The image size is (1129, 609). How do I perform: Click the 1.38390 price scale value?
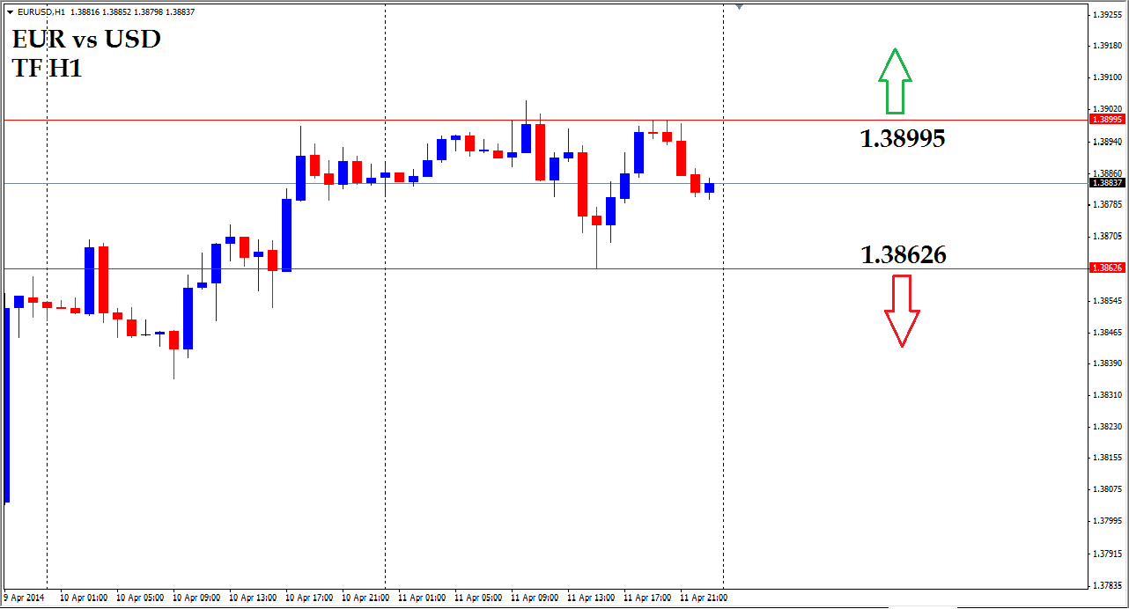point(1107,363)
